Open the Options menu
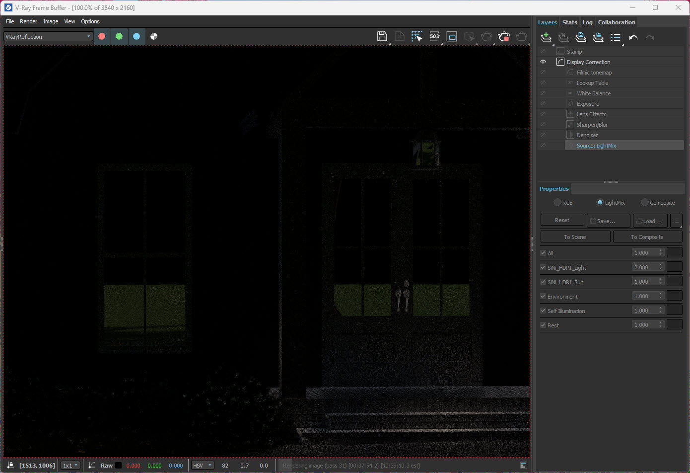This screenshot has width=690, height=473. pos(90,21)
